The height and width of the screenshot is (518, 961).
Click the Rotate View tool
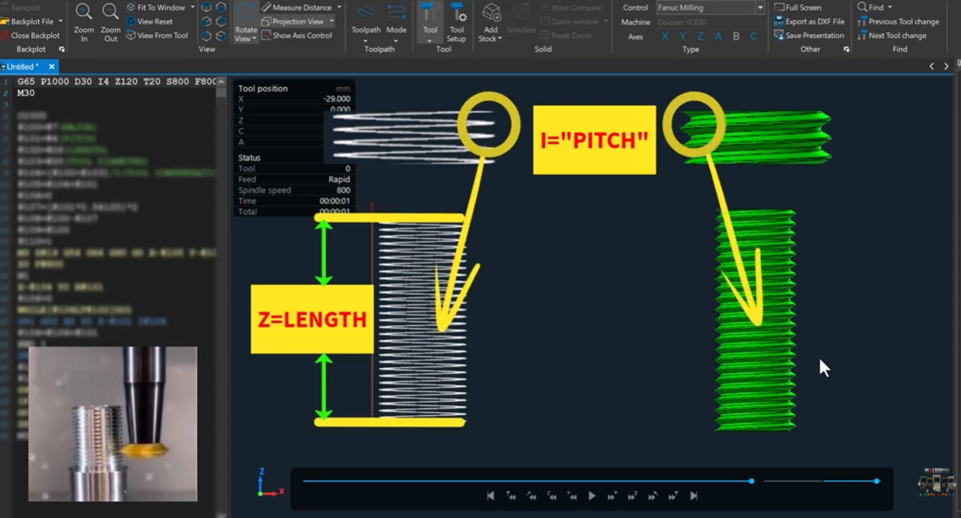tap(246, 22)
